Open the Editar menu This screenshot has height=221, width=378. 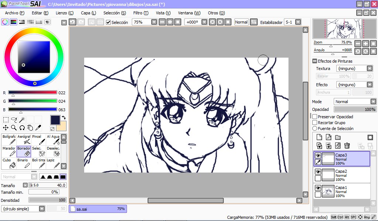pyautogui.click(x=40, y=13)
